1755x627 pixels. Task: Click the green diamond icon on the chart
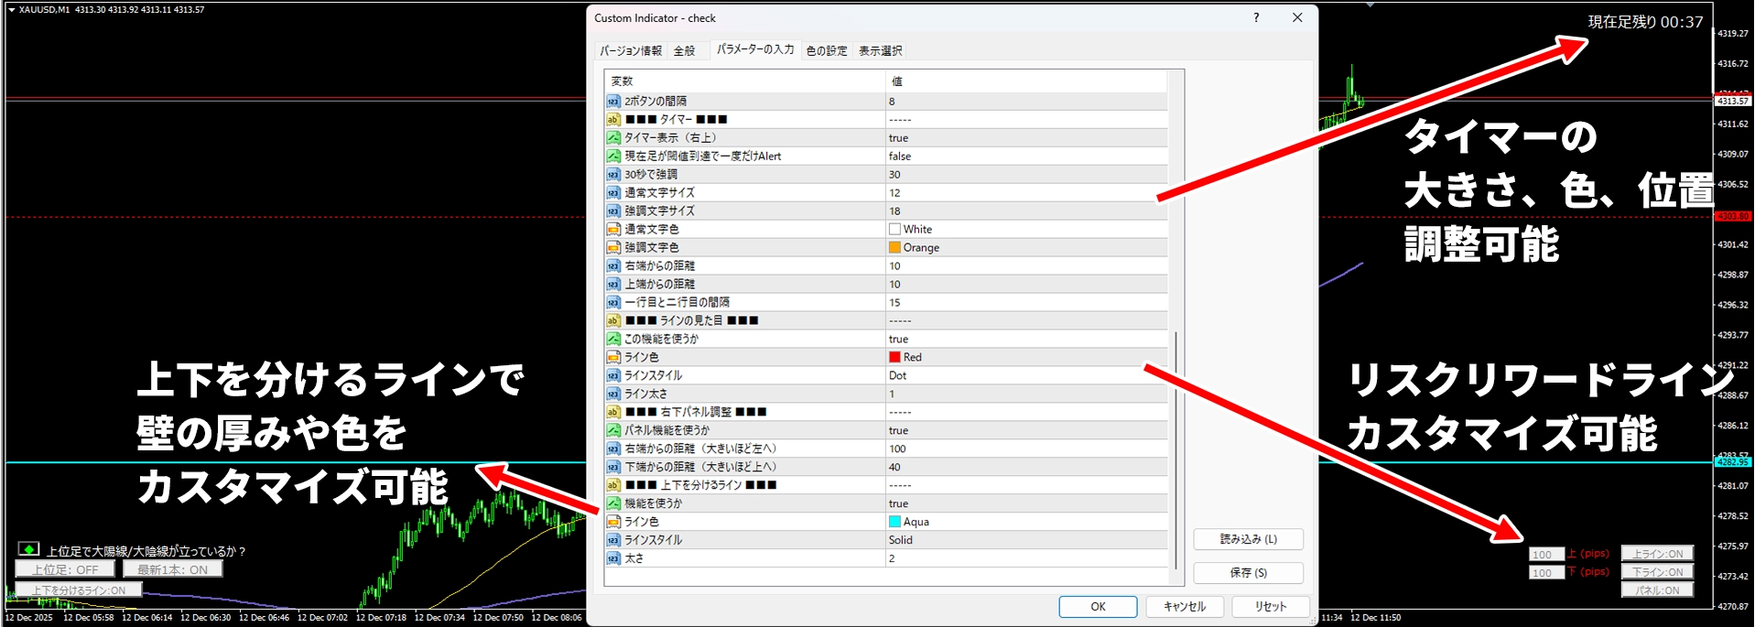pyautogui.click(x=28, y=549)
